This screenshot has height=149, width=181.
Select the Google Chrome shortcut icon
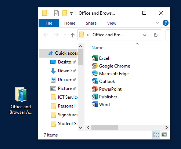(x=95, y=66)
